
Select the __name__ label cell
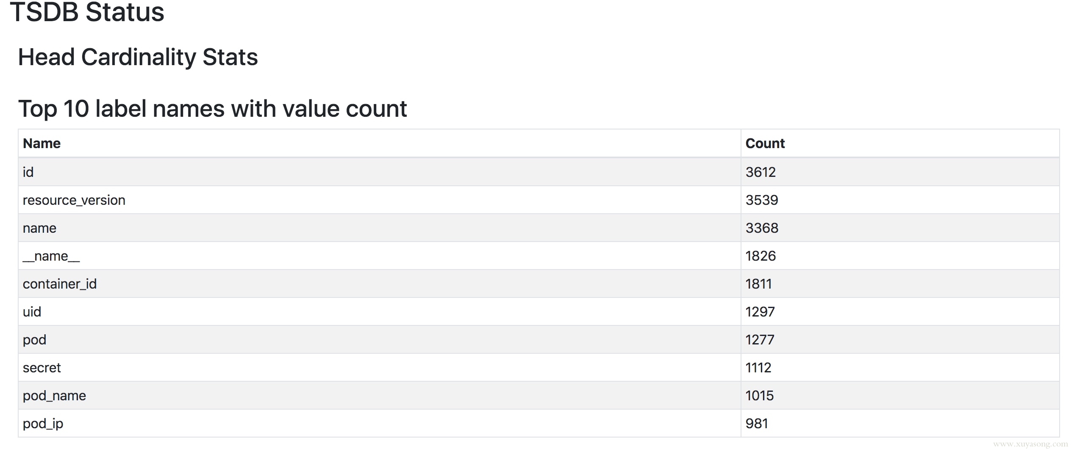(51, 256)
